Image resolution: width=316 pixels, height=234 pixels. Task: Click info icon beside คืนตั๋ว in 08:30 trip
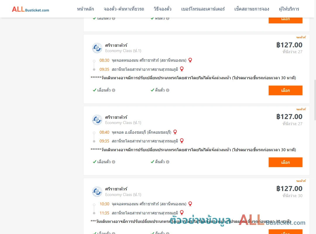(168, 90)
